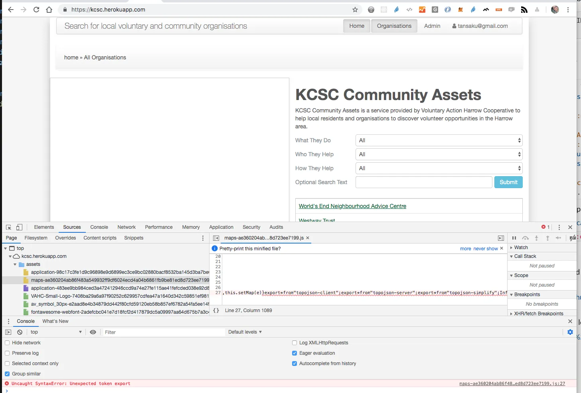Collapse the assets folder in the tree
581x393 pixels.
[x=15, y=264]
